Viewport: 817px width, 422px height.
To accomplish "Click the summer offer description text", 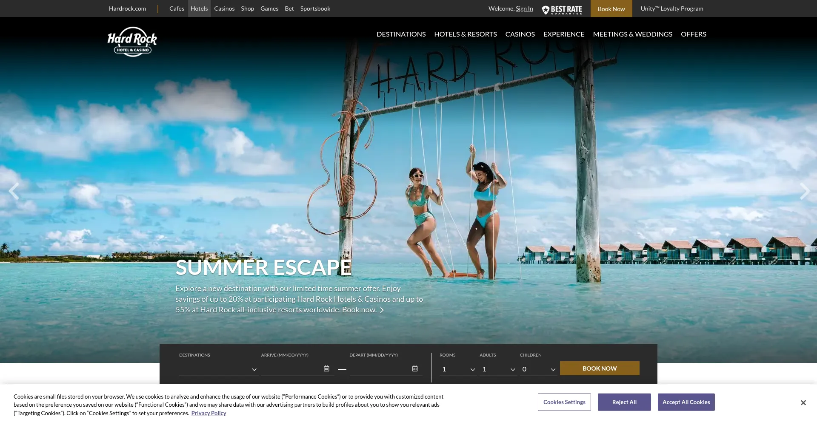I will pos(299,299).
